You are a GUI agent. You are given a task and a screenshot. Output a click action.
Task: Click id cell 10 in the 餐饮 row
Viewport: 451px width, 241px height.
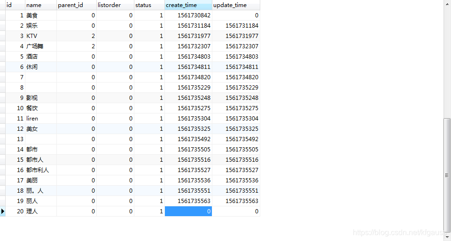(x=15, y=108)
